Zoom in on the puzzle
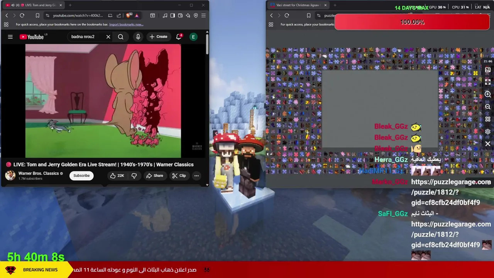Viewport: 494px width, 278px height. [488, 95]
